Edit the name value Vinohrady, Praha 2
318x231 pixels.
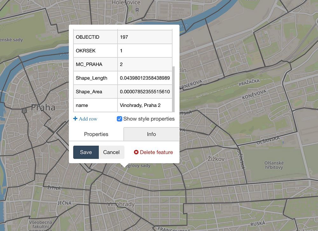tap(145, 105)
